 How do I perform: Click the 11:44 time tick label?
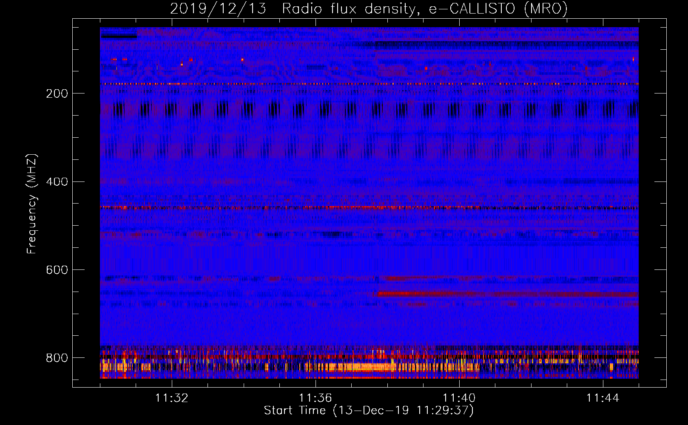[x=603, y=398]
